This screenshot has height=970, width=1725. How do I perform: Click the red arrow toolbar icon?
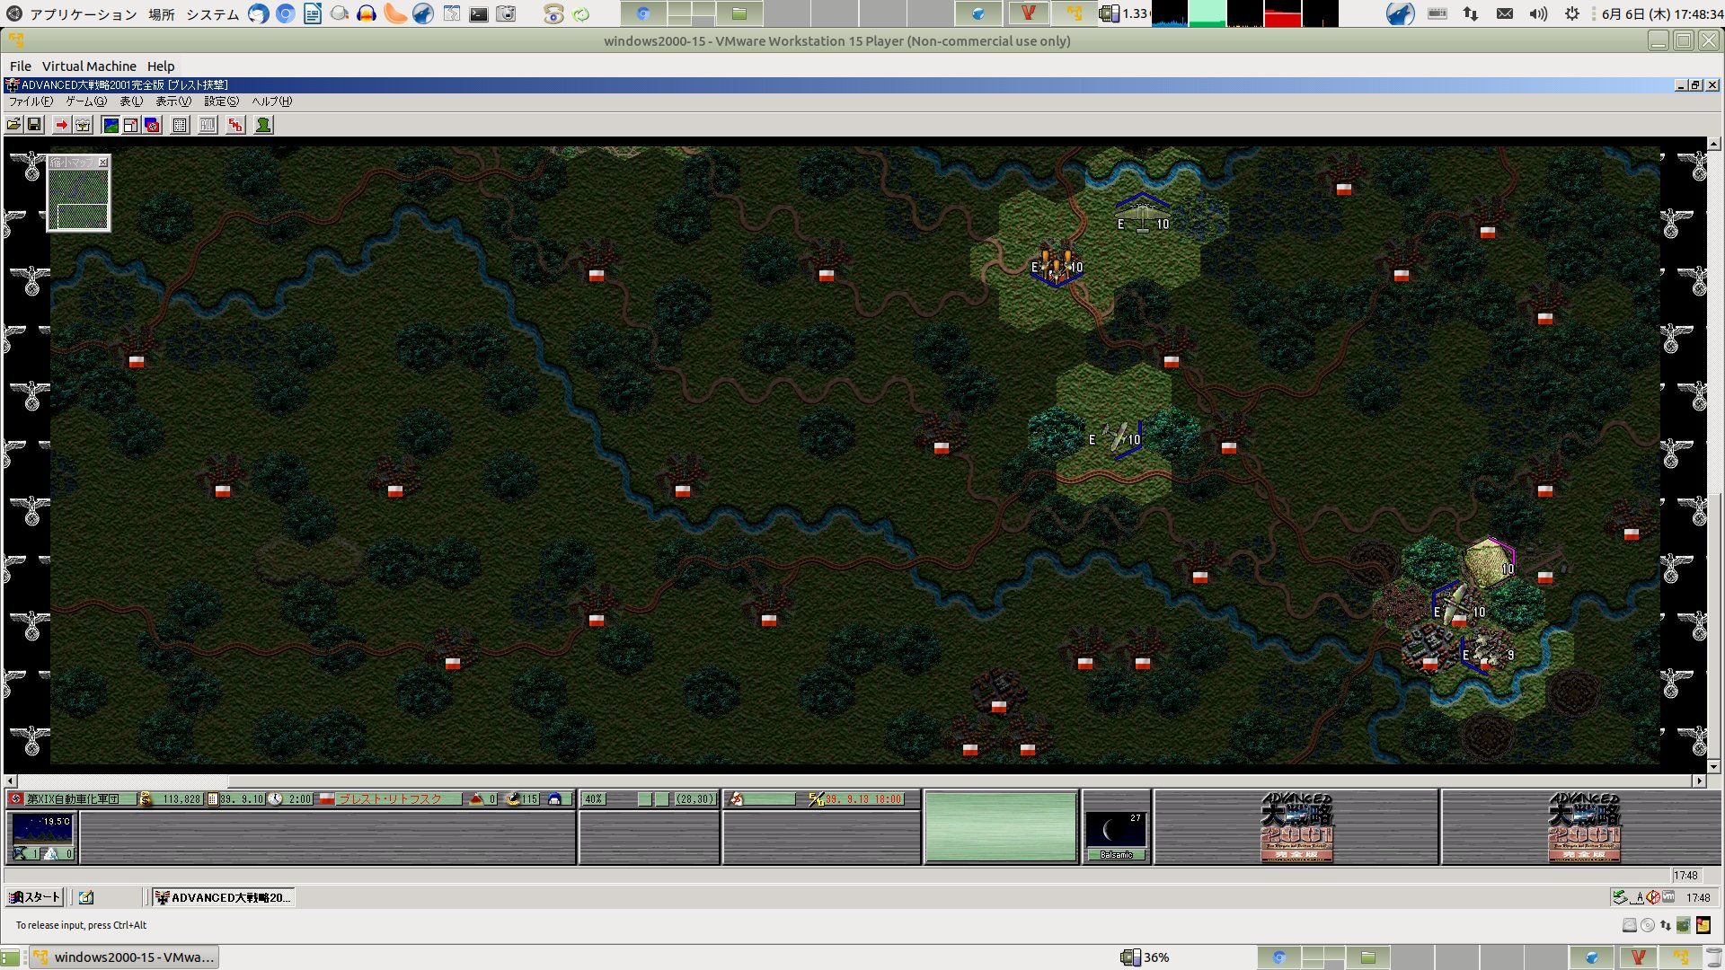pyautogui.click(x=61, y=125)
